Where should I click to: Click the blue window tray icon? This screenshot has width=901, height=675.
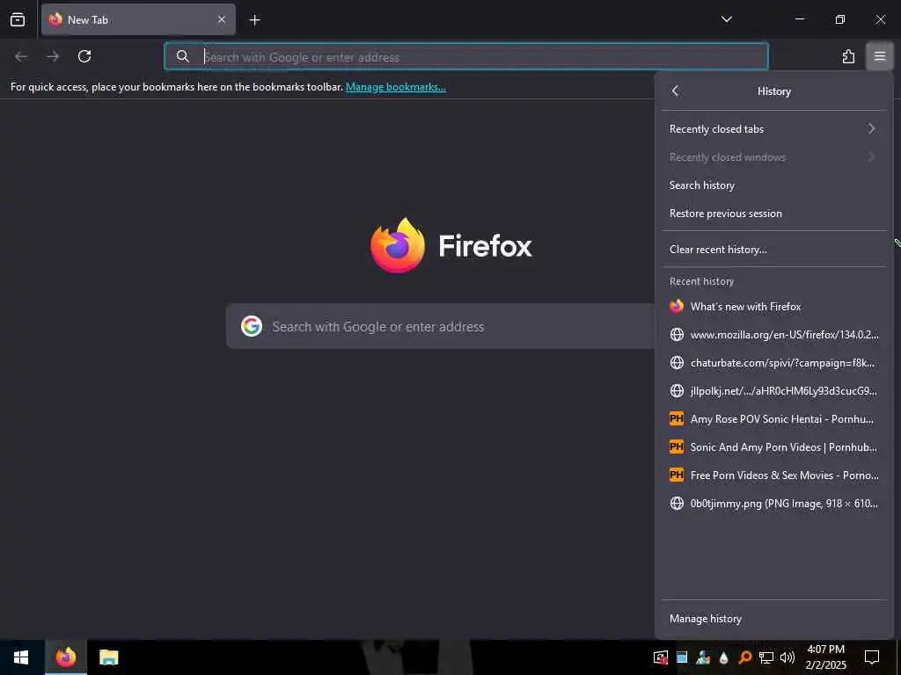682,657
